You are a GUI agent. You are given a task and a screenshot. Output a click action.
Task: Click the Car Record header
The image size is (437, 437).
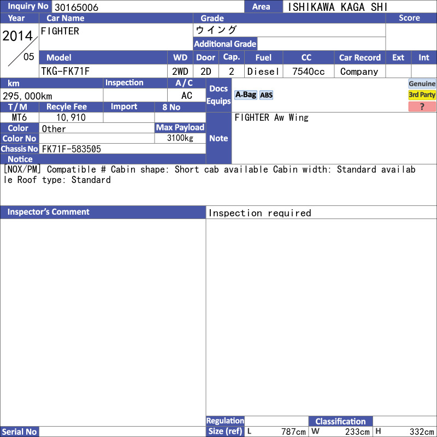click(360, 57)
